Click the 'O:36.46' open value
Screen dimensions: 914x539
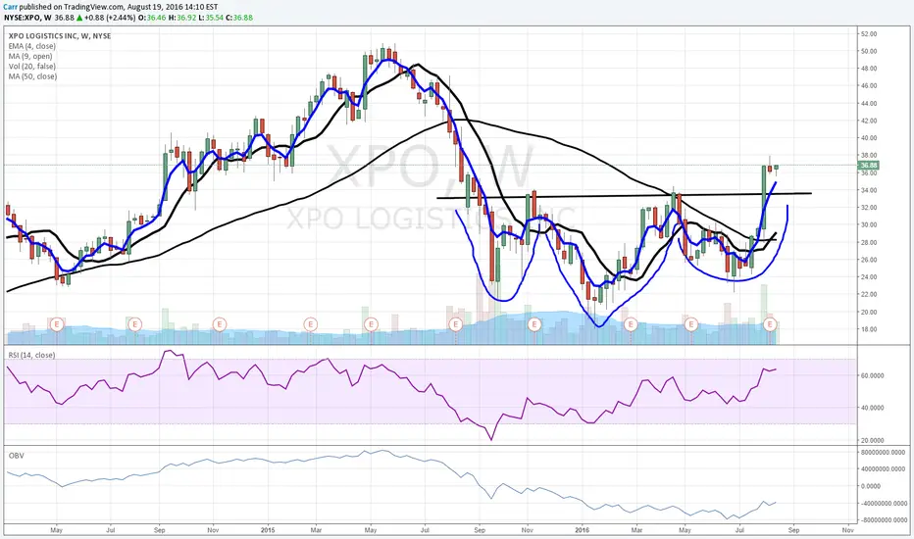click(x=153, y=18)
